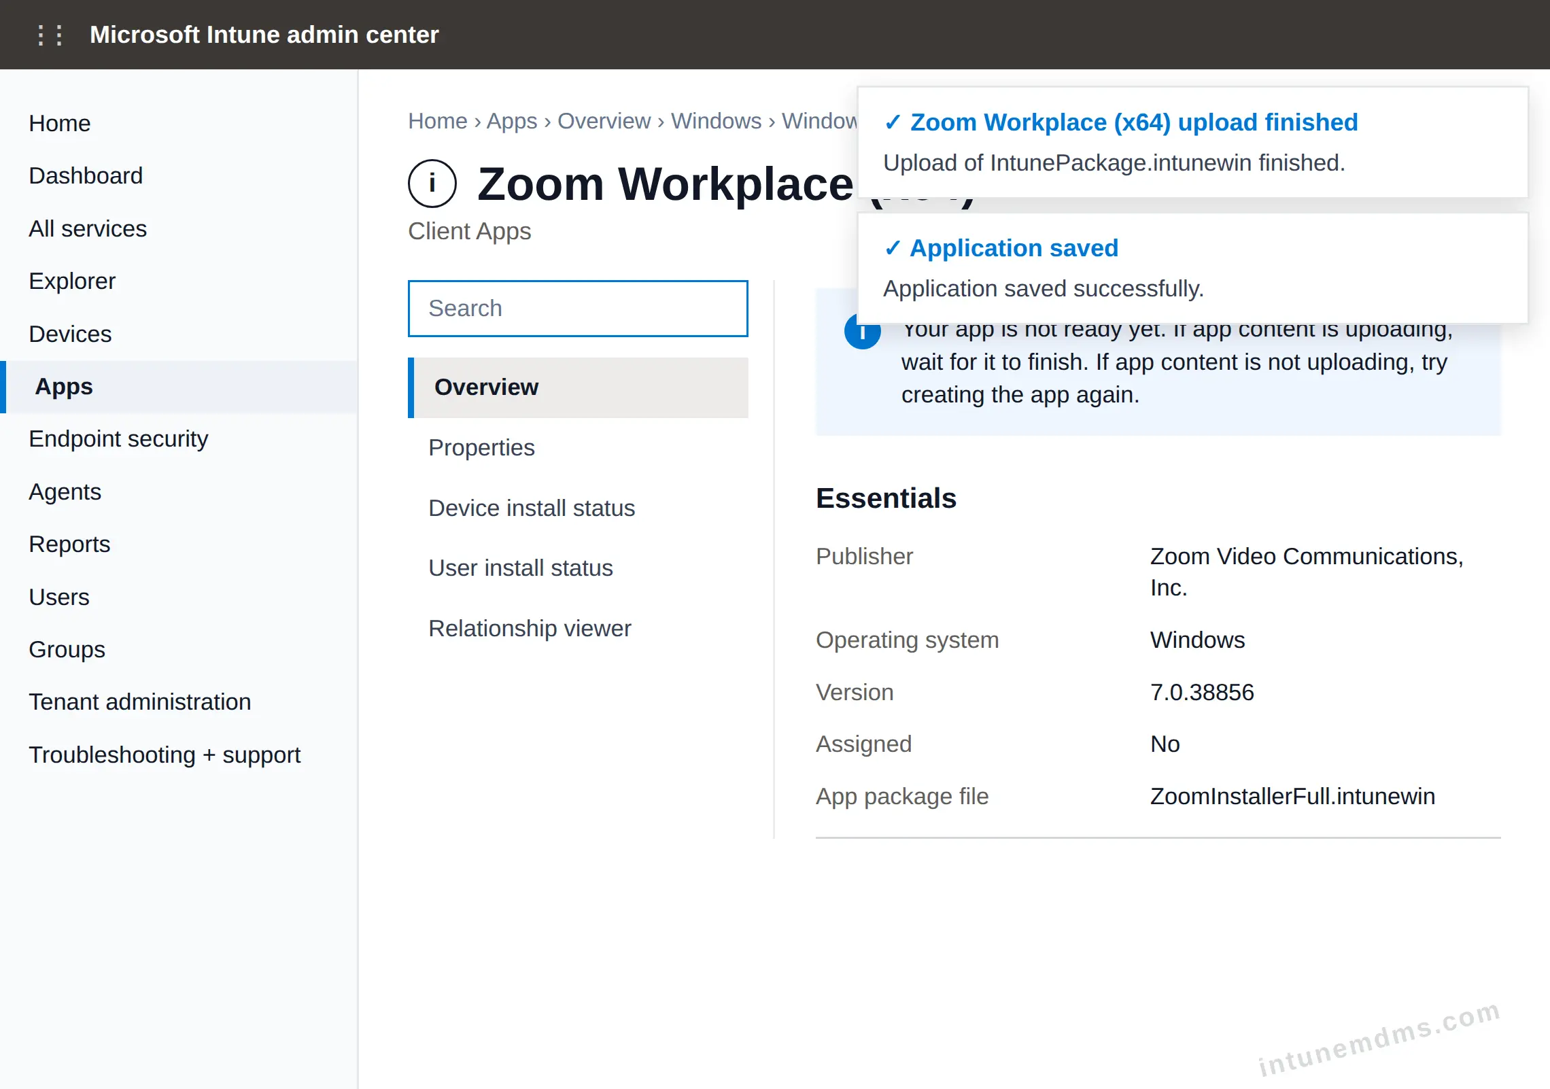Click the Apps breadcrumb link
The image size is (1550, 1089).
512,121
